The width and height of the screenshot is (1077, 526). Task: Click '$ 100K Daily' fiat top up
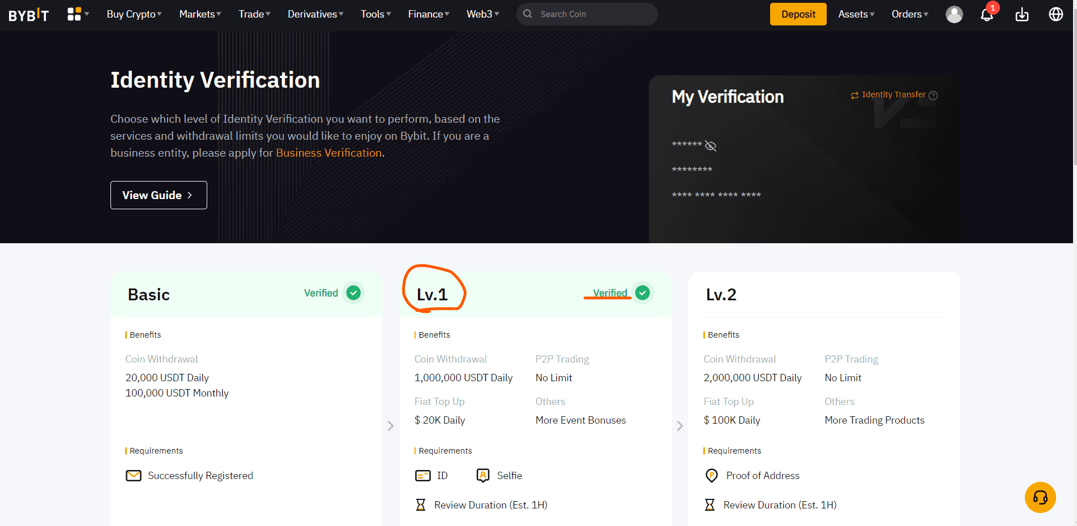732,420
